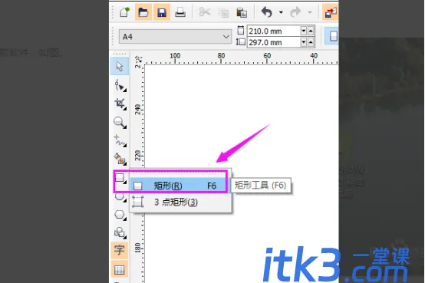Image resolution: width=425 pixels, height=283 pixels.
Task: Click the Open file icon
Action: tap(143, 12)
